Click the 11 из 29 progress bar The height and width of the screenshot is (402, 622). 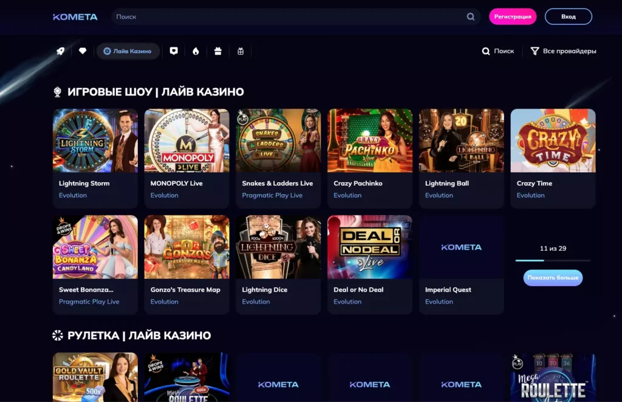553,260
